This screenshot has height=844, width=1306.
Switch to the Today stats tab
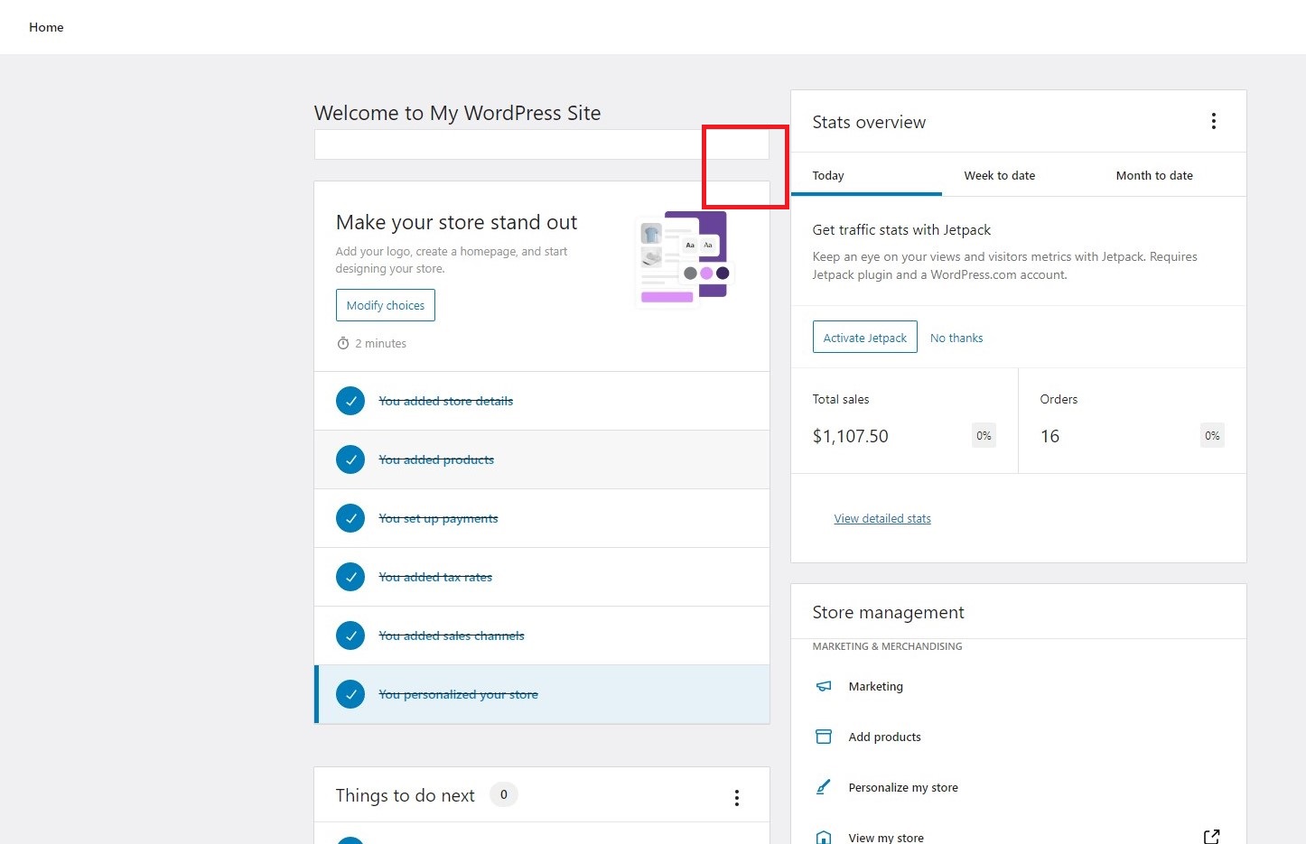click(x=866, y=175)
